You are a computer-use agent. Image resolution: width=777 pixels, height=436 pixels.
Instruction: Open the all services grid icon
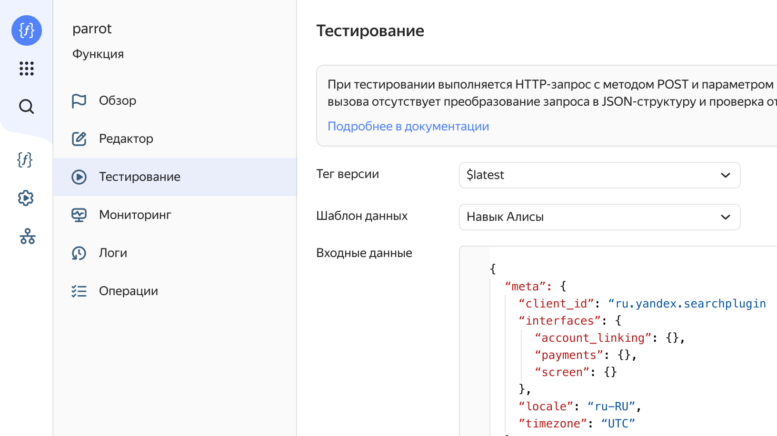(x=27, y=69)
